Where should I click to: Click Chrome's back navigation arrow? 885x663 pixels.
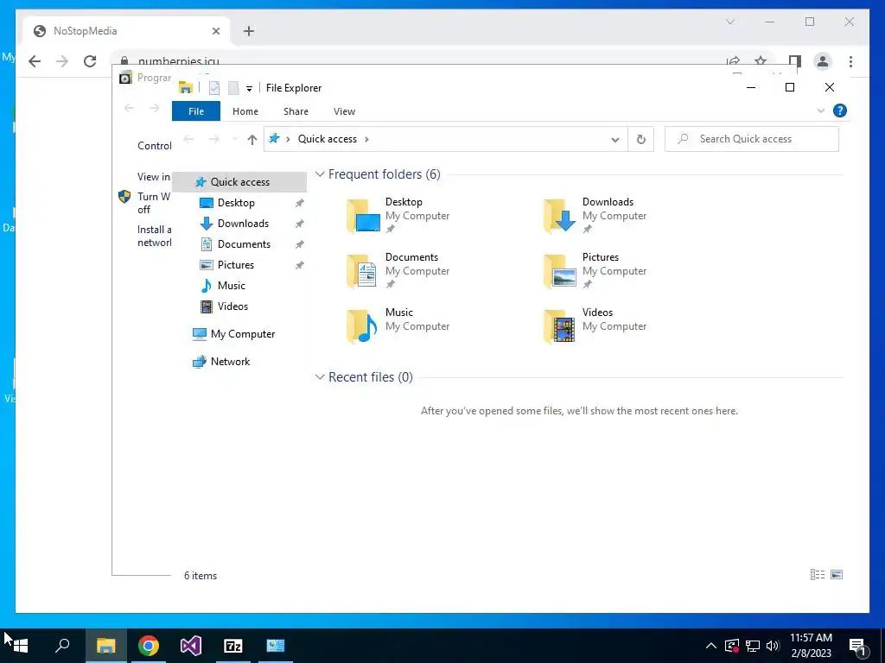[35, 61]
